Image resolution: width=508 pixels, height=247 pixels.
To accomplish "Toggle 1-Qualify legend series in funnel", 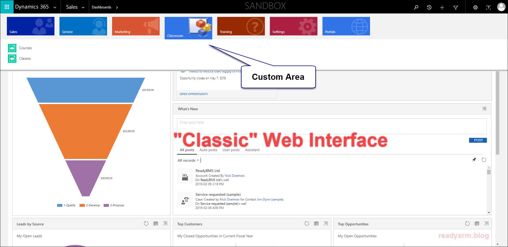I will coord(66,205).
